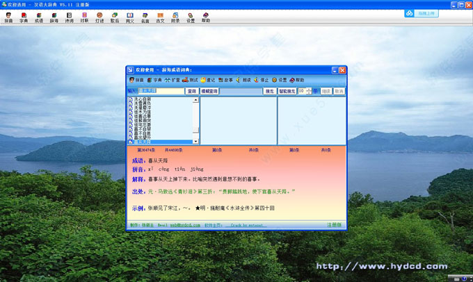Open 故事 story in idiom dictionary
Screen dimensions: 473x282
pos(225,80)
